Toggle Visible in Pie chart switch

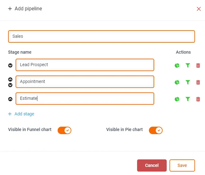(156, 130)
